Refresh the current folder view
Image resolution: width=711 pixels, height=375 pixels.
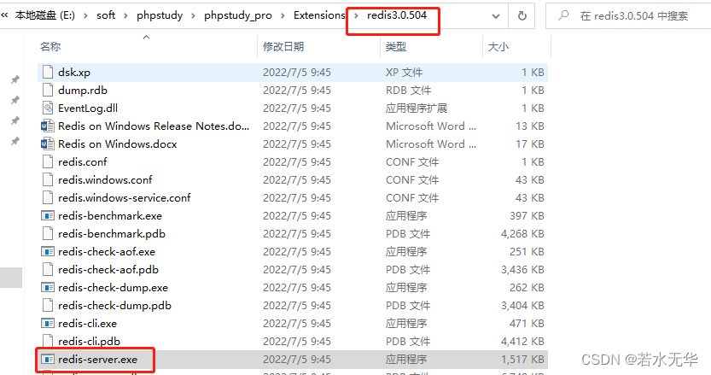[522, 16]
